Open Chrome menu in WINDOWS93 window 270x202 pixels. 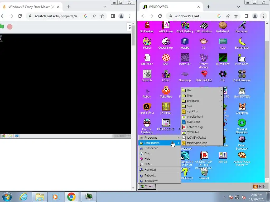(x=263, y=16)
